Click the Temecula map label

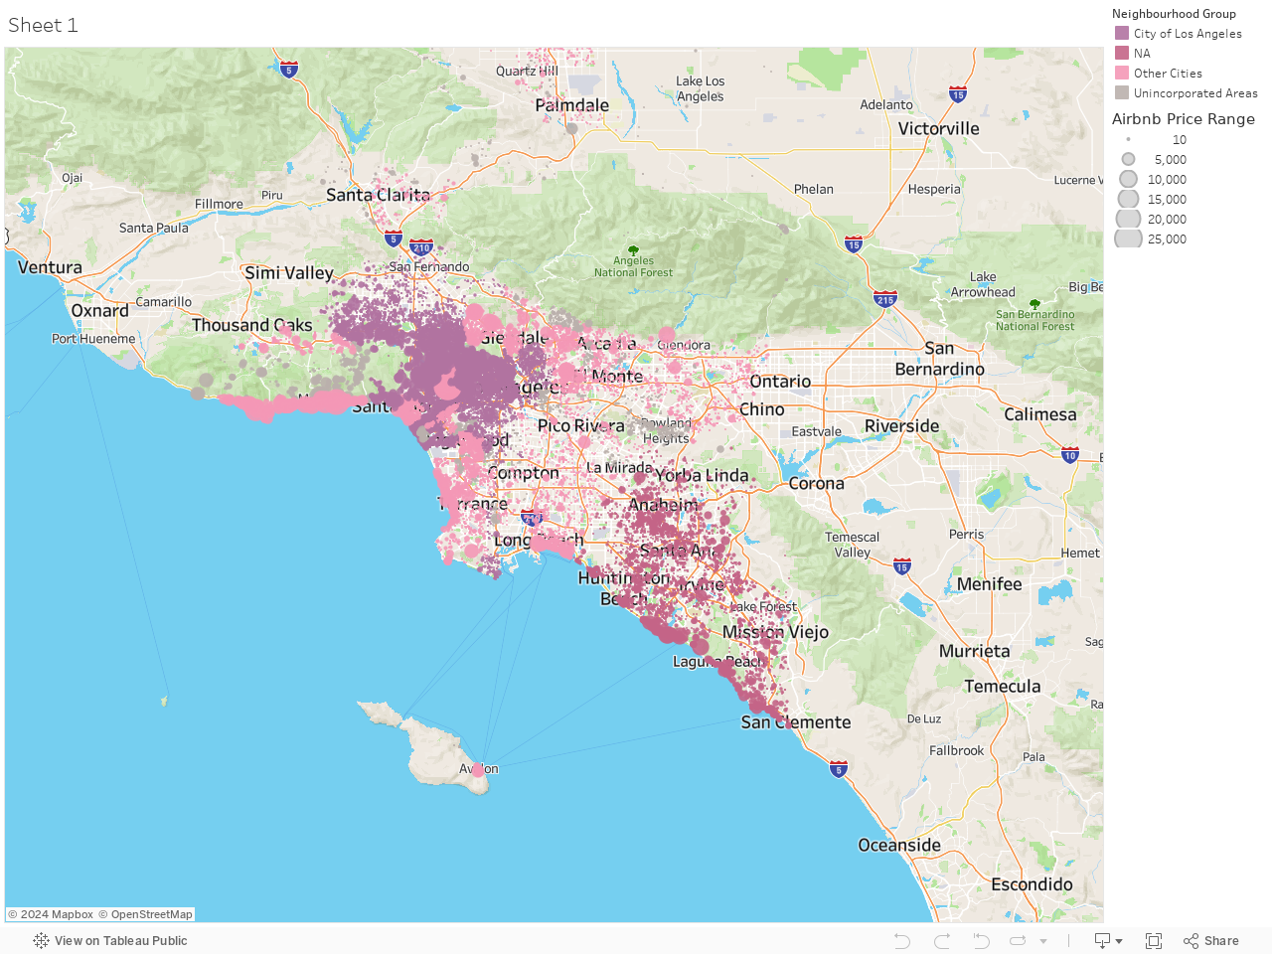tap(1002, 686)
